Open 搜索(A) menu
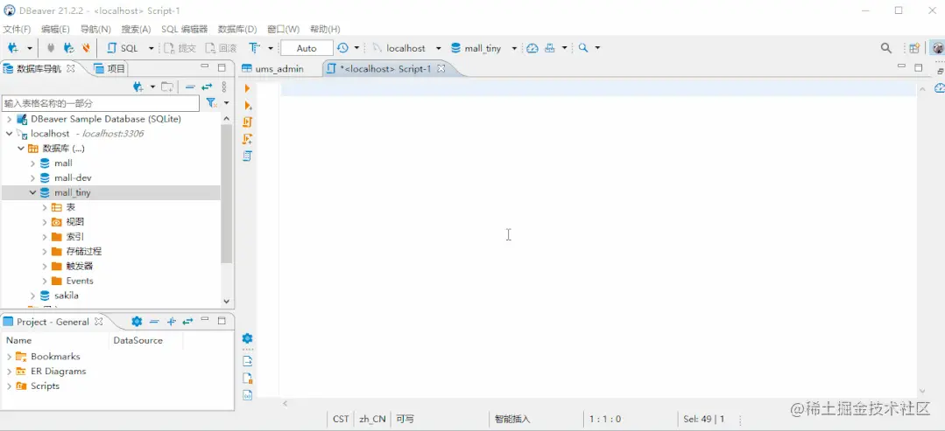Screen dimensions: 945x431 137,29
